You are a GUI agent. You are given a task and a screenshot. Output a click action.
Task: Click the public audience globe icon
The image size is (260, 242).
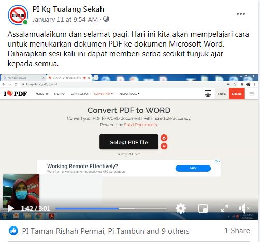(x=106, y=19)
